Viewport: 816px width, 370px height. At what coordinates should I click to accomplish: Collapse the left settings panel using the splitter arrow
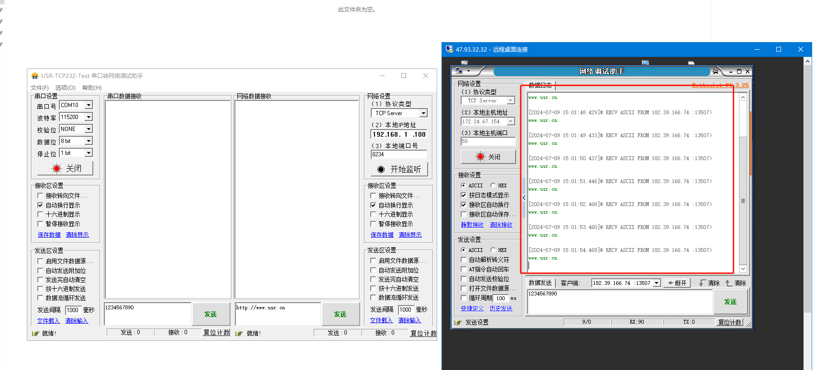[x=524, y=197]
